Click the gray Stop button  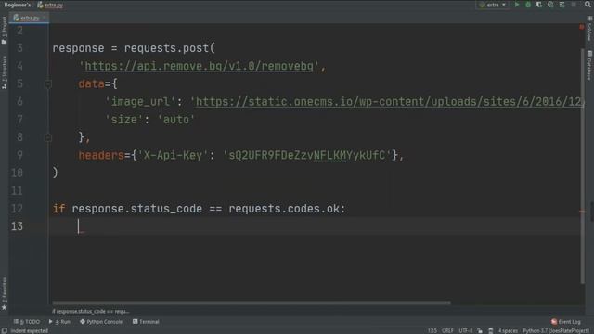(574, 5)
